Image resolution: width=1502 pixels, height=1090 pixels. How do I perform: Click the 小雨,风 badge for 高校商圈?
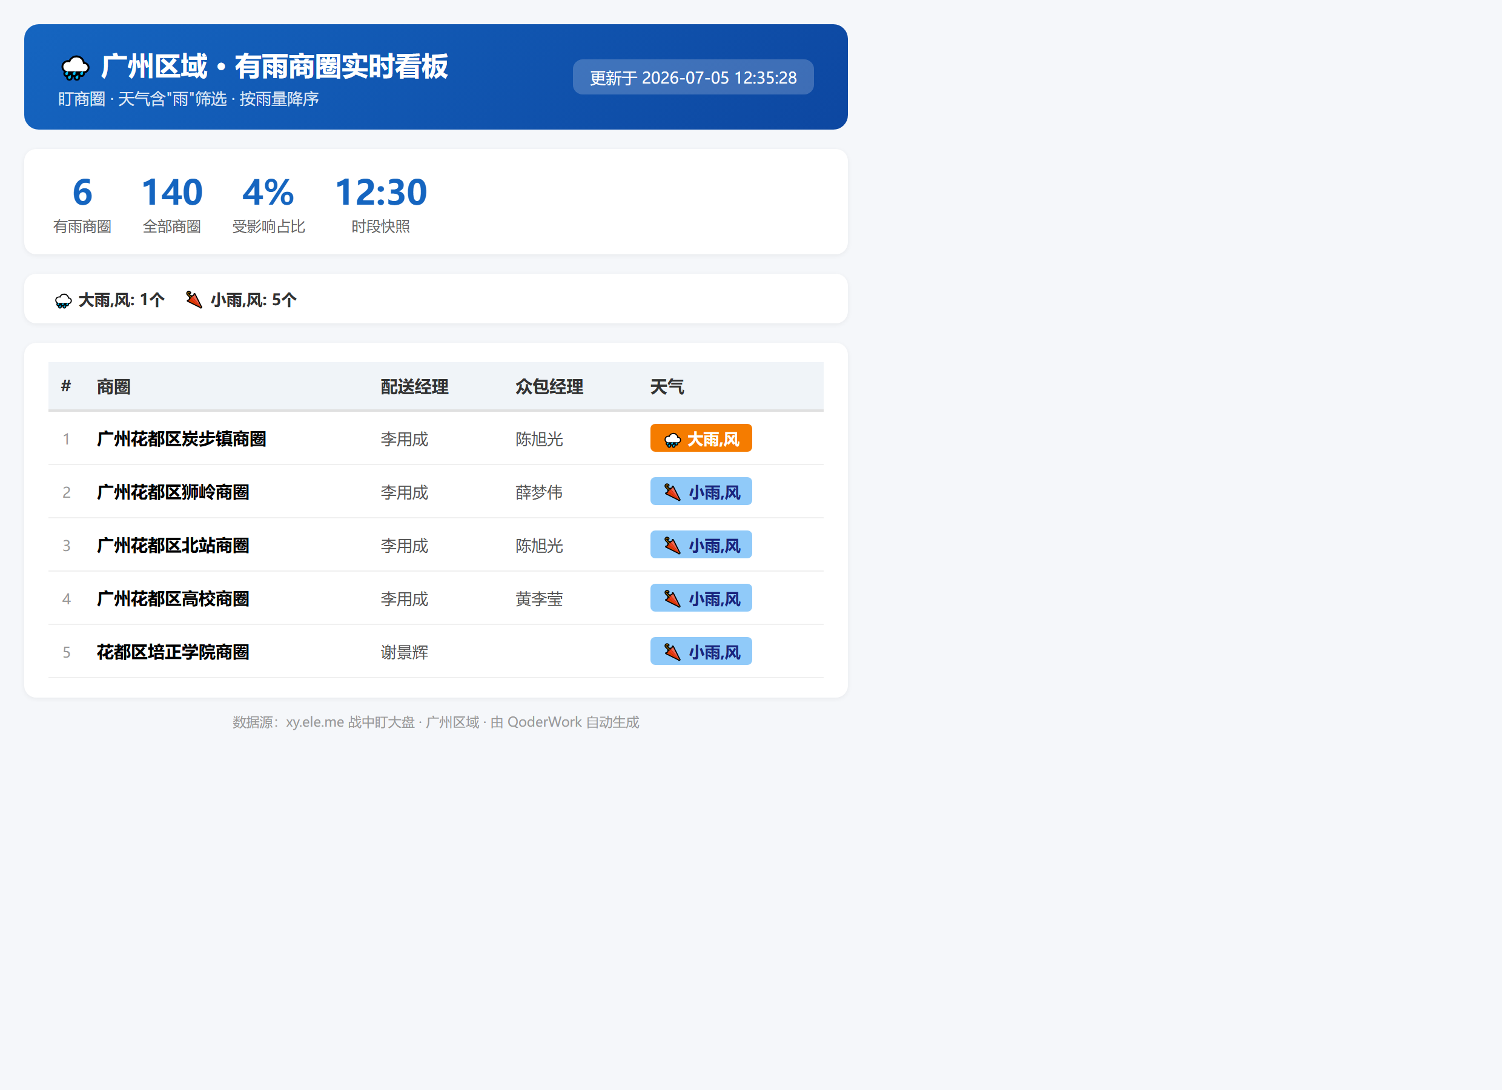pos(701,598)
